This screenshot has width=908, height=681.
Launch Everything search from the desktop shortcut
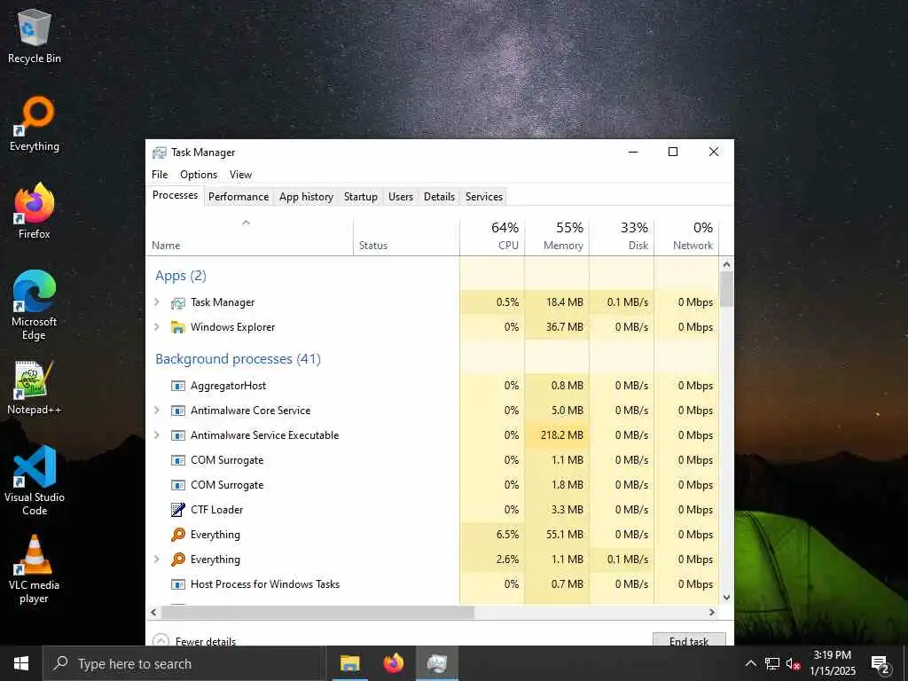(35, 124)
